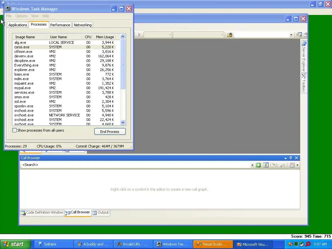Screen dimensions: 332x249
Task: Click the 3:07 AM taskbar clock
Action: click(320, 244)
